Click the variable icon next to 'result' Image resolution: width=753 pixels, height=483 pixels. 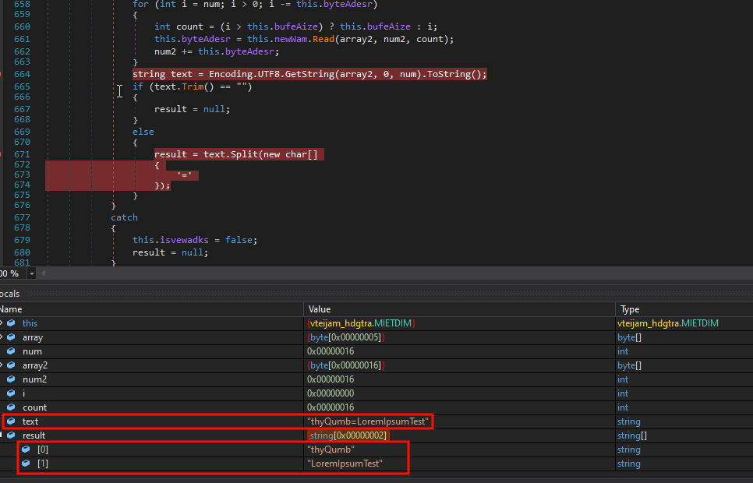[11, 435]
